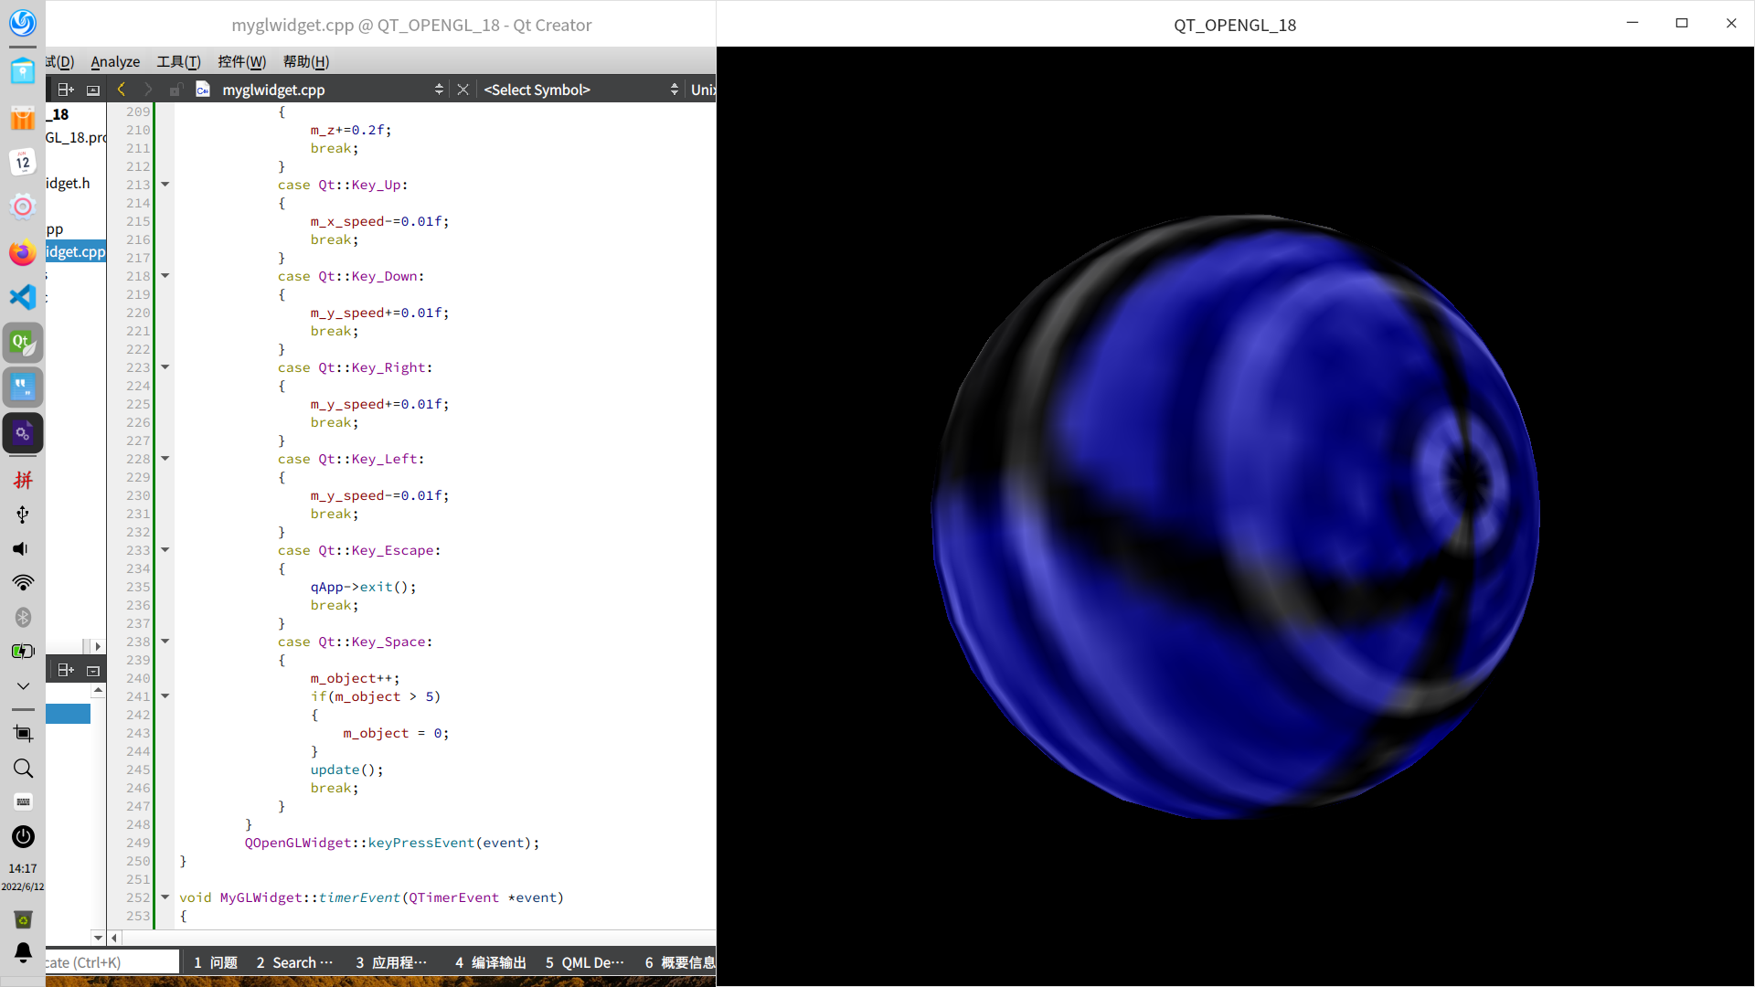Open the 帮助(H) help menu

pyautogui.click(x=305, y=61)
